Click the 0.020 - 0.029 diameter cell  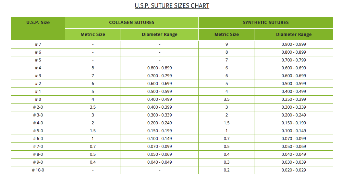coord(294,170)
